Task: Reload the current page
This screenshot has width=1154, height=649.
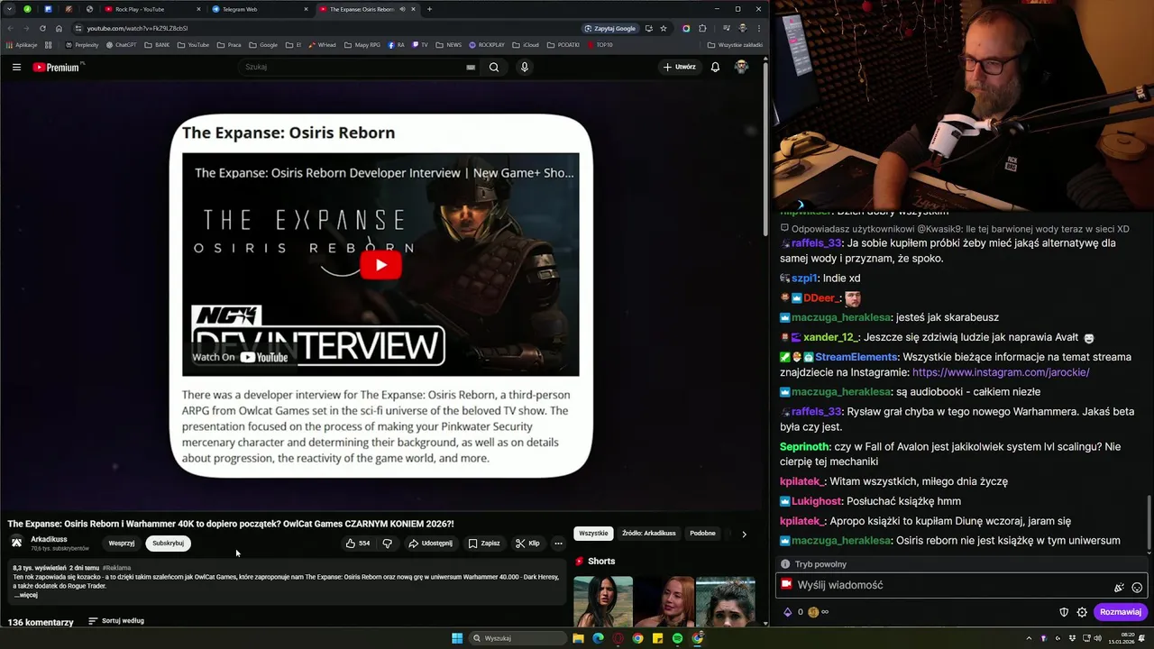Action: (42, 28)
